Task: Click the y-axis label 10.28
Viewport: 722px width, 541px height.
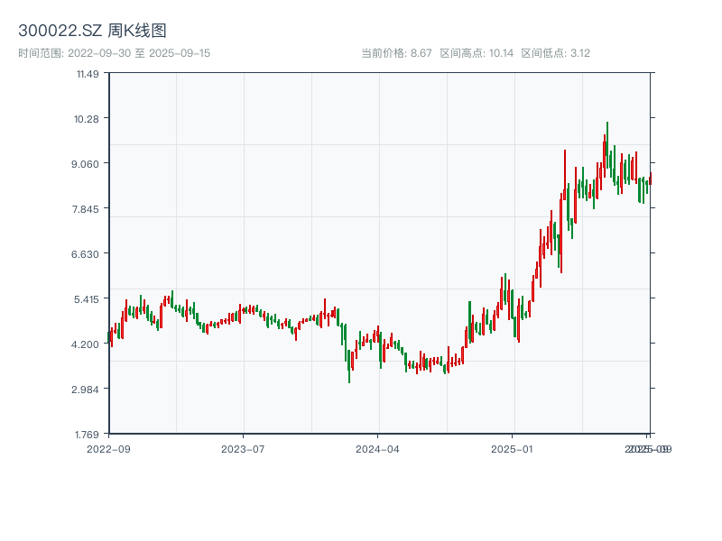Action: click(87, 119)
